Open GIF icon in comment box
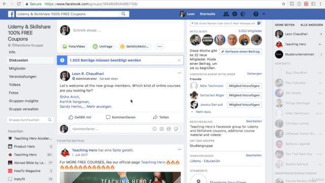325x183 pixels. click(169, 129)
